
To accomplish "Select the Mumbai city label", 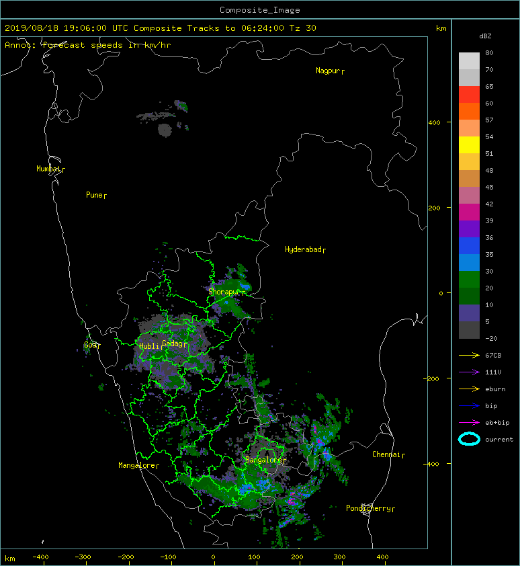I will click(x=50, y=169).
